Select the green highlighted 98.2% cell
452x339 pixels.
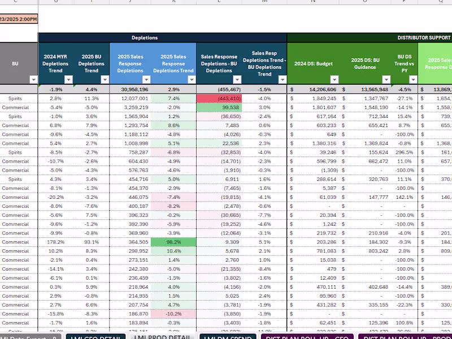click(x=173, y=242)
